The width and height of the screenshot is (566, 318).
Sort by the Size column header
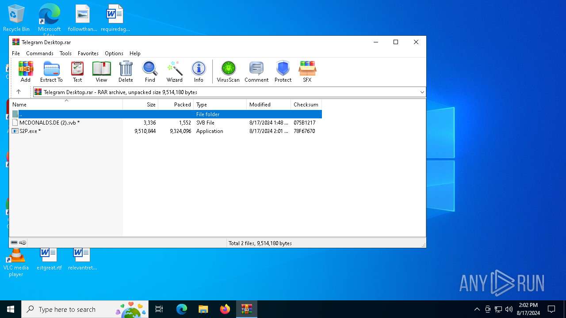pos(141,105)
